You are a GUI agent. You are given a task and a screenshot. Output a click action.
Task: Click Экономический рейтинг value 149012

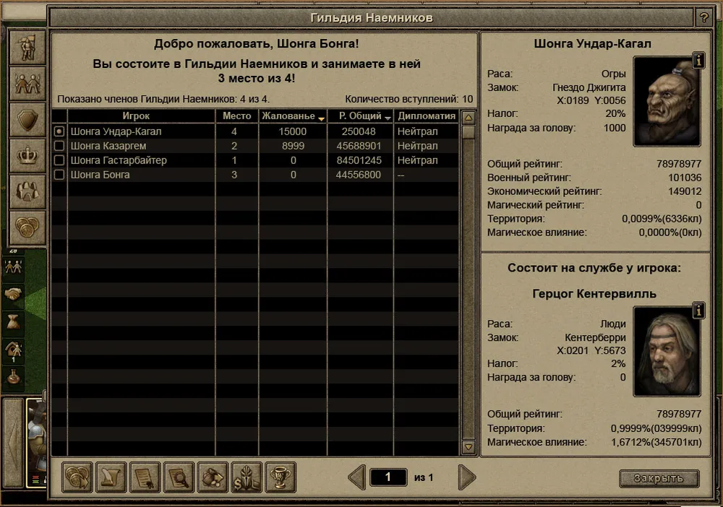(685, 191)
